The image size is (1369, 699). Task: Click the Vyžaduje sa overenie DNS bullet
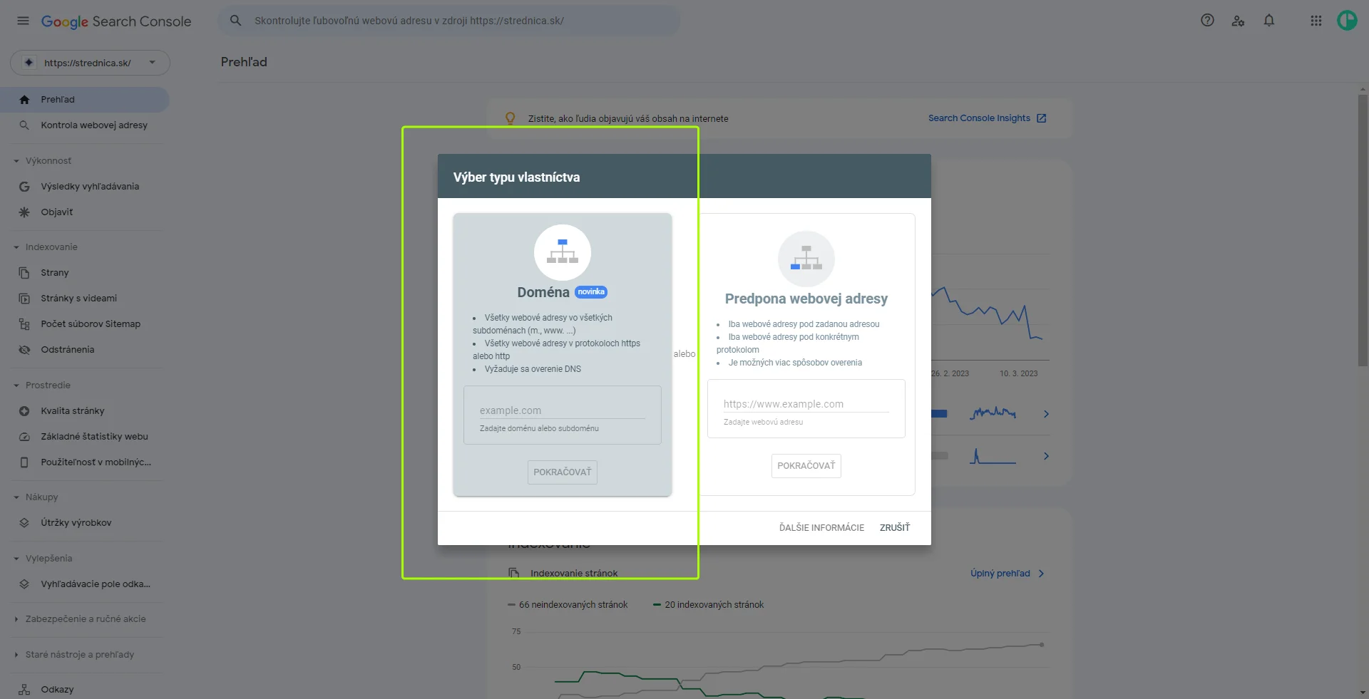coord(533,369)
